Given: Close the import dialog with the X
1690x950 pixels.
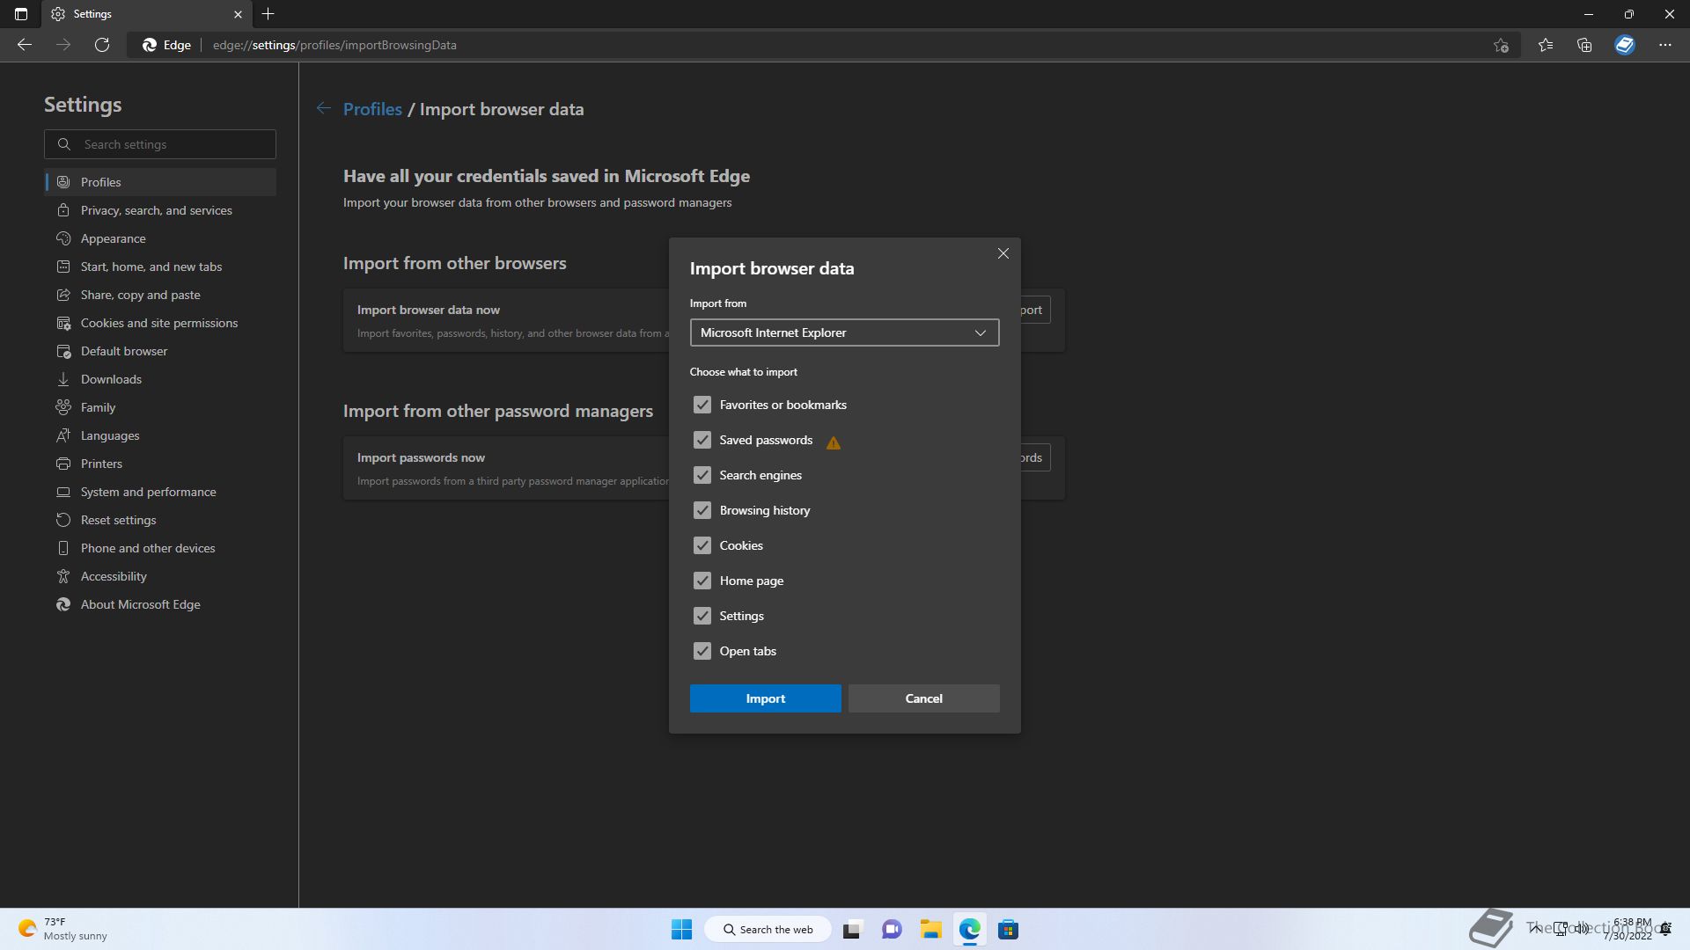Looking at the screenshot, I should coord(1003,253).
